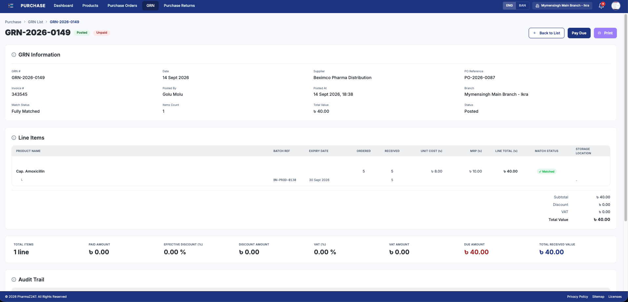The width and height of the screenshot is (628, 302).
Task: Print this GRN
Action: pyautogui.click(x=605, y=33)
